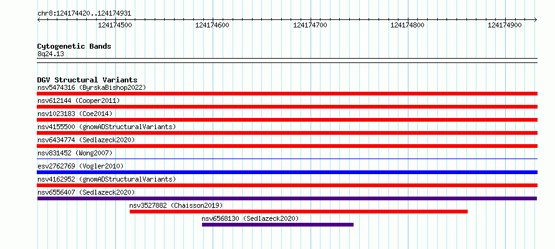The image size is (555, 249).
Task: Select the red bar for nsv5474316
Action: 287,94
